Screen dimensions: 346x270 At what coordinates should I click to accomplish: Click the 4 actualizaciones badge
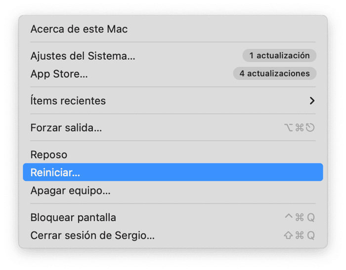point(274,74)
